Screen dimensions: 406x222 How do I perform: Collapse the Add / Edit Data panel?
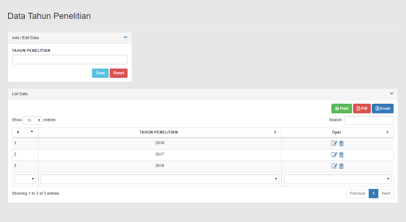(125, 37)
